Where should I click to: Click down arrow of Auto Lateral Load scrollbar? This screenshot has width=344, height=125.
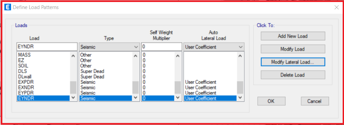click(240, 98)
